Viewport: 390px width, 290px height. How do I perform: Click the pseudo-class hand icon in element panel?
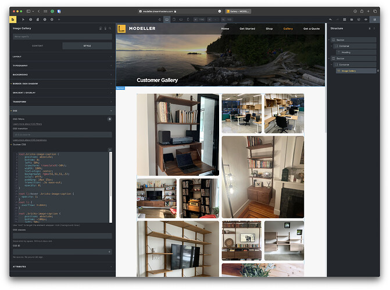[105, 28]
